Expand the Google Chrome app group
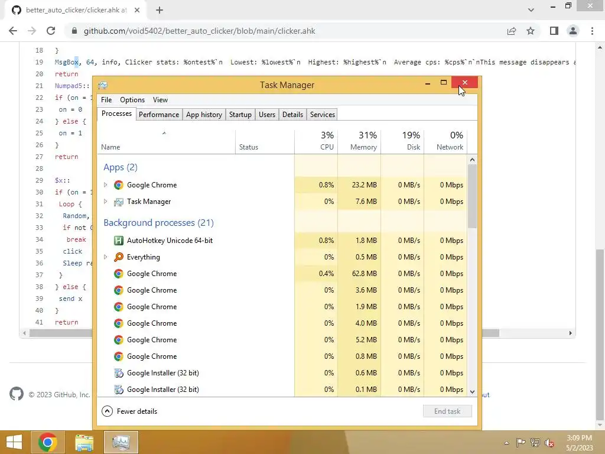Image resolution: width=605 pixels, height=454 pixels. click(105, 185)
